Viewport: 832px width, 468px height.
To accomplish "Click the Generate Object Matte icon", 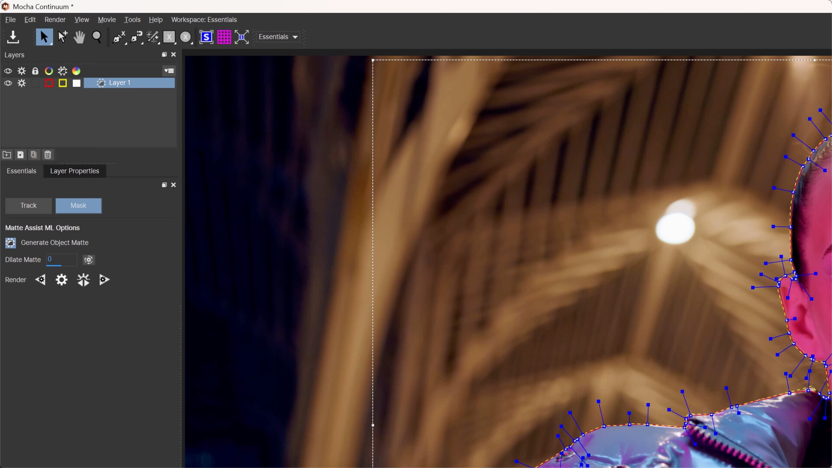I will pyautogui.click(x=10, y=243).
